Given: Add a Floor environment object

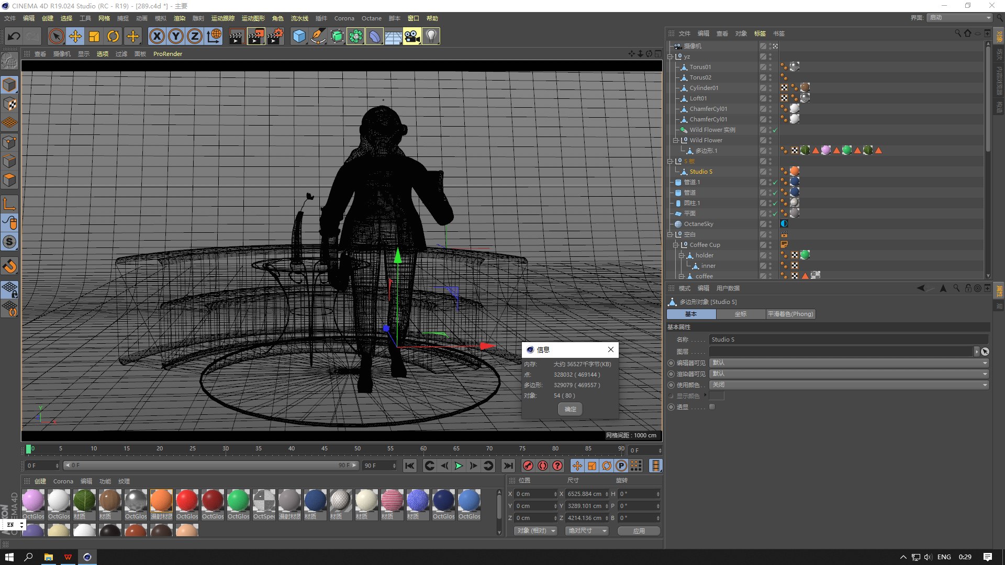Looking at the screenshot, I should (393, 36).
